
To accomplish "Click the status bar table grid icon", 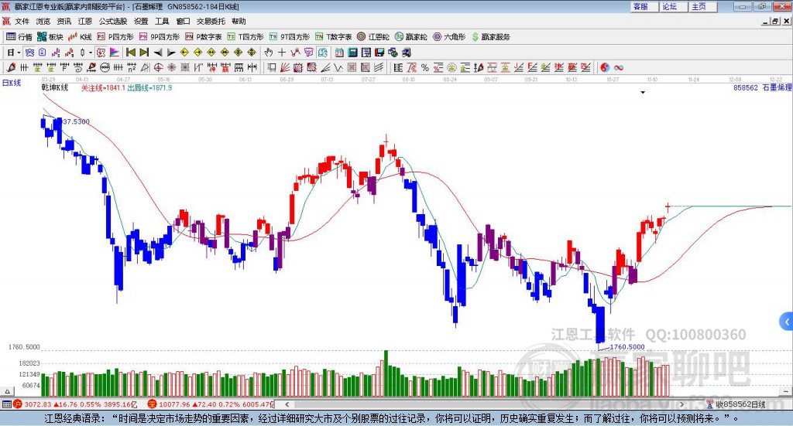I will pos(6,404).
